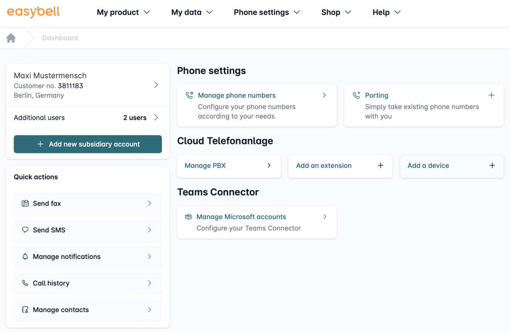Viewport: 510px width, 332px height.
Task: Click chevron beside Manage PBX
Action: pos(269,165)
